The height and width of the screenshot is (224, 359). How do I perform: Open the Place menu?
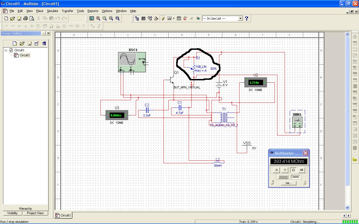(40, 11)
